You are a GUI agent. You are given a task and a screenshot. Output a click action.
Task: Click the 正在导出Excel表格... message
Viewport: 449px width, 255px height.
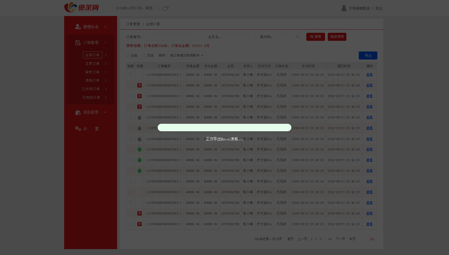pos(224,139)
